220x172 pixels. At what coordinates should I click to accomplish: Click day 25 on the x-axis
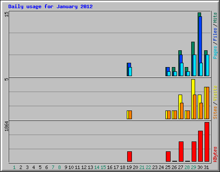(x=168, y=167)
